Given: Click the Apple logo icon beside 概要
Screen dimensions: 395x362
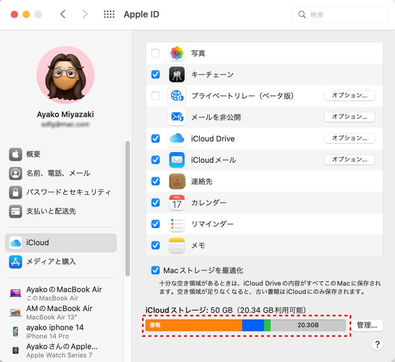Looking at the screenshot, I should [16, 154].
